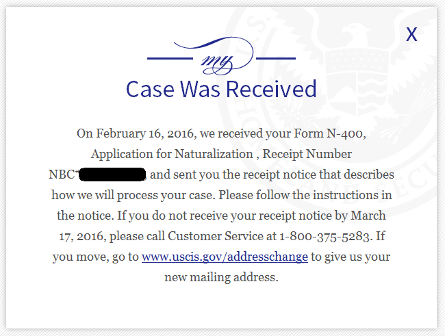Close the case status popup with X

(x=411, y=34)
